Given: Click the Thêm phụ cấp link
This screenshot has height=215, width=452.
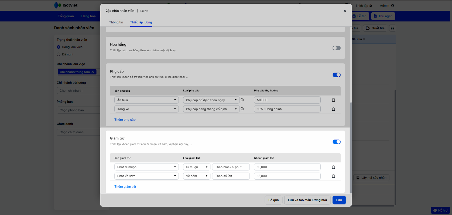Looking at the screenshot, I should [125, 120].
